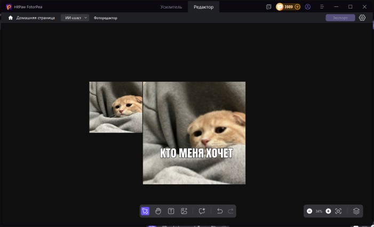The image size is (374, 227).
Task: Go to home icon Домашняя страница
Action: point(11,18)
